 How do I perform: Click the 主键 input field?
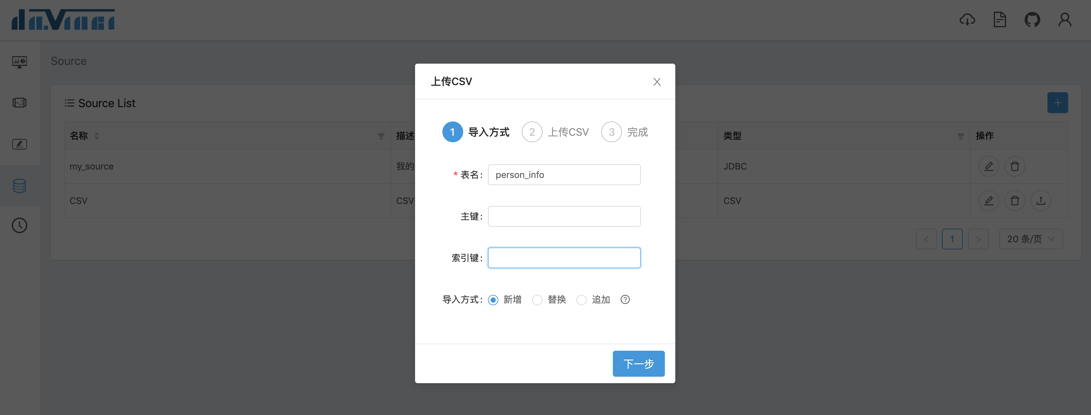[564, 216]
